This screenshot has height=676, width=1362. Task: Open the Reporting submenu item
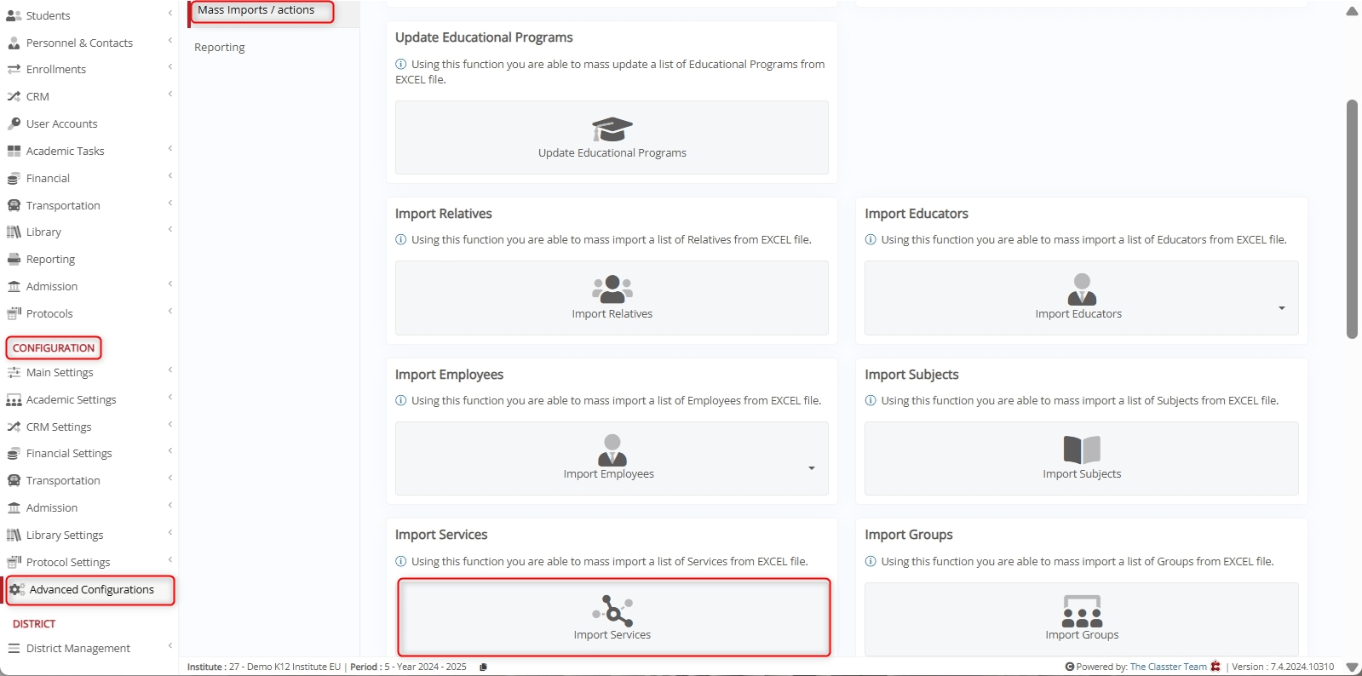point(220,48)
